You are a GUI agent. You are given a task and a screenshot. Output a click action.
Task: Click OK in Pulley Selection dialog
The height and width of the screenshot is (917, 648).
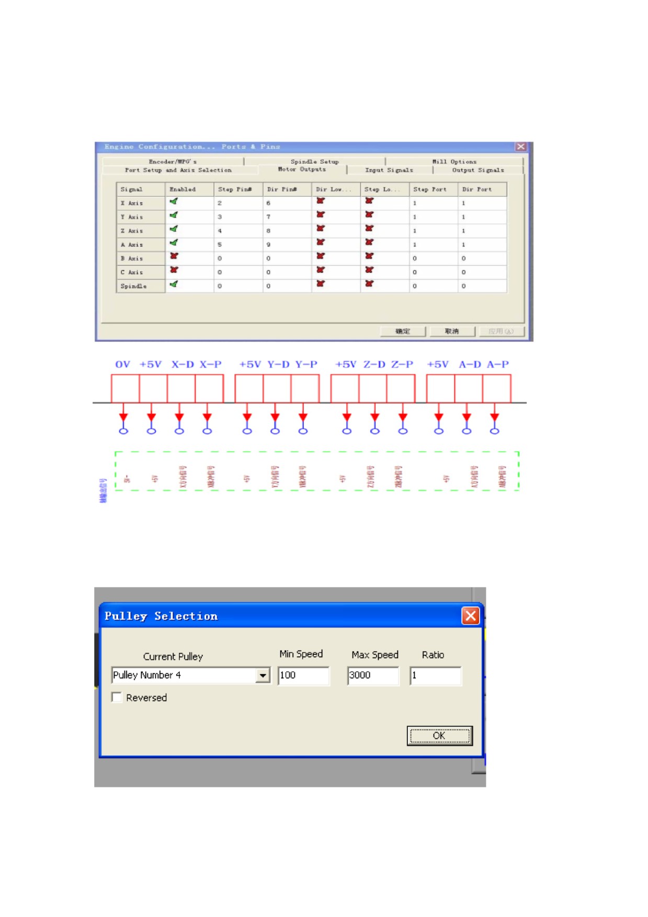pyautogui.click(x=439, y=735)
